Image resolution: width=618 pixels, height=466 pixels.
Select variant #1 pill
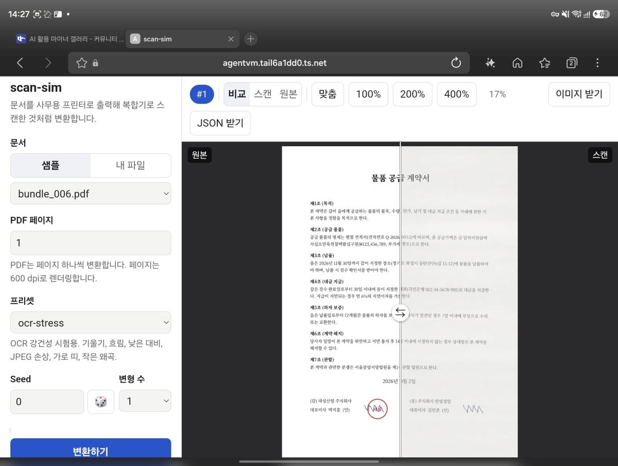pyautogui.click(x=201, y=94)
